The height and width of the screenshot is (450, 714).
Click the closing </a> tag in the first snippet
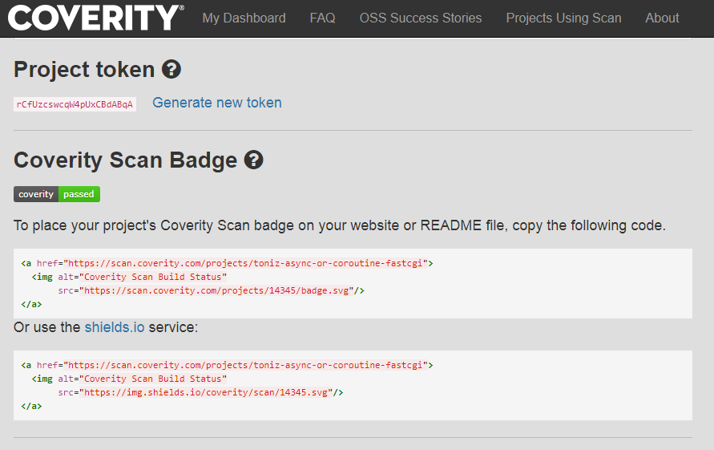click(31, 304)
